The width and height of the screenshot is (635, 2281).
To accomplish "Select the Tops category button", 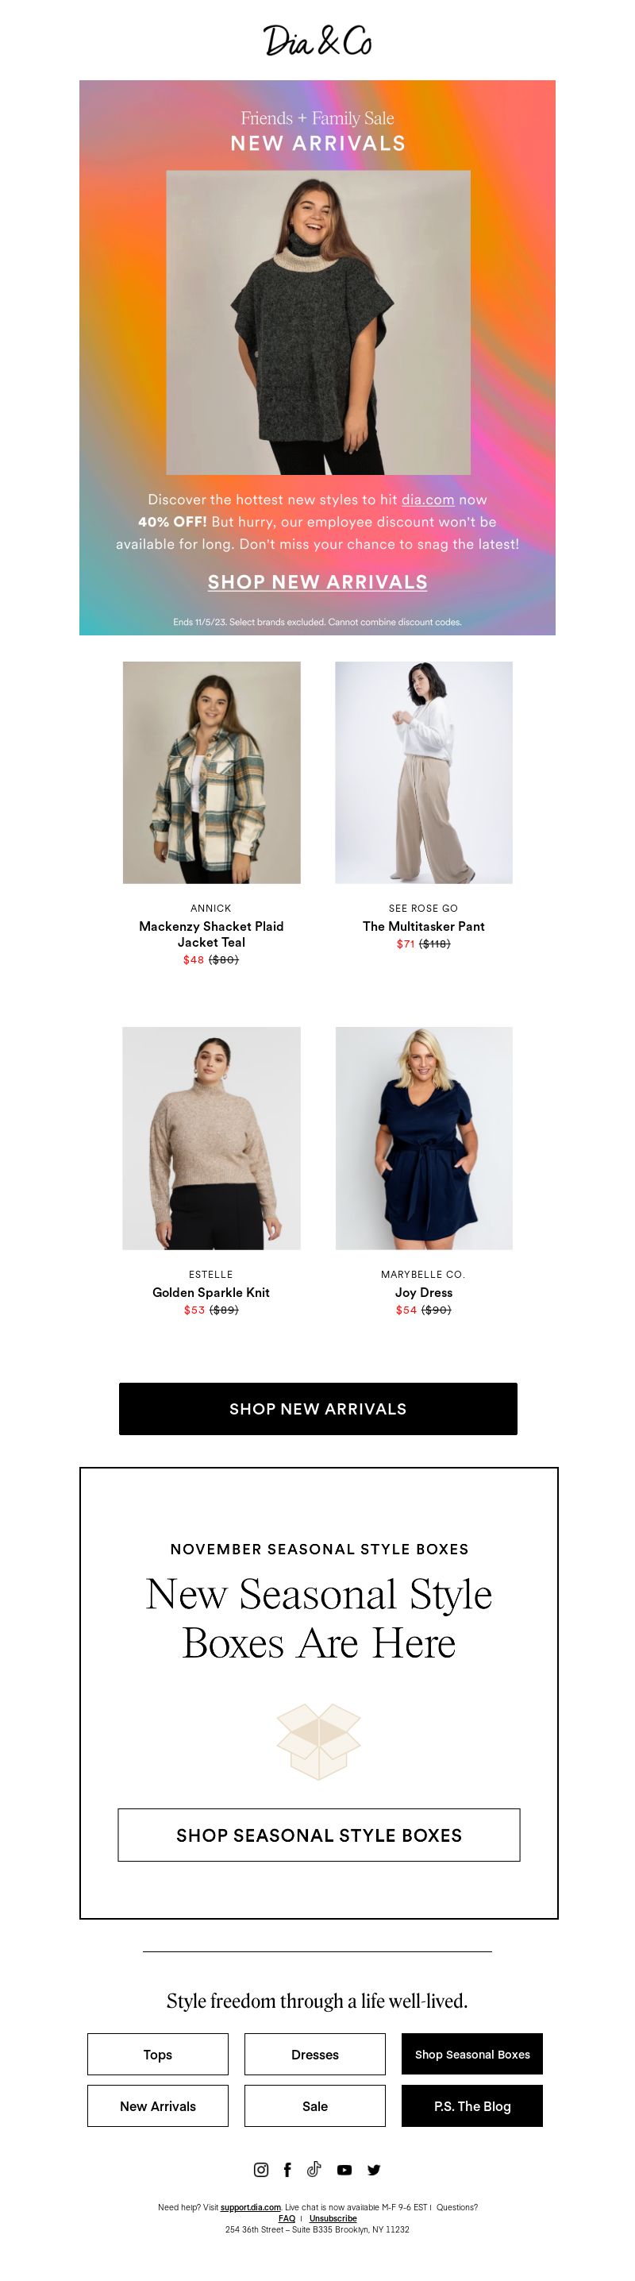I will [157, 2053].
